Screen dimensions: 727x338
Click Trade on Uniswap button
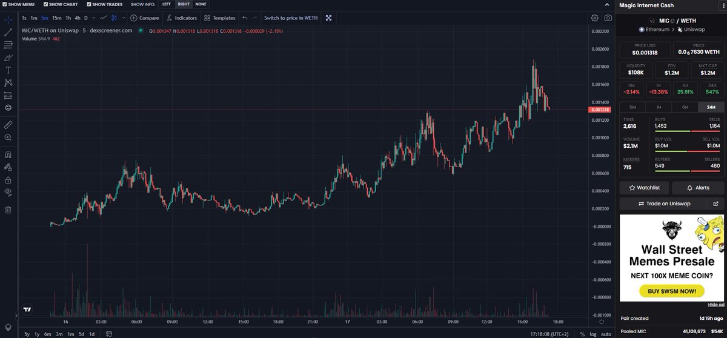click(x=662, y=204)
